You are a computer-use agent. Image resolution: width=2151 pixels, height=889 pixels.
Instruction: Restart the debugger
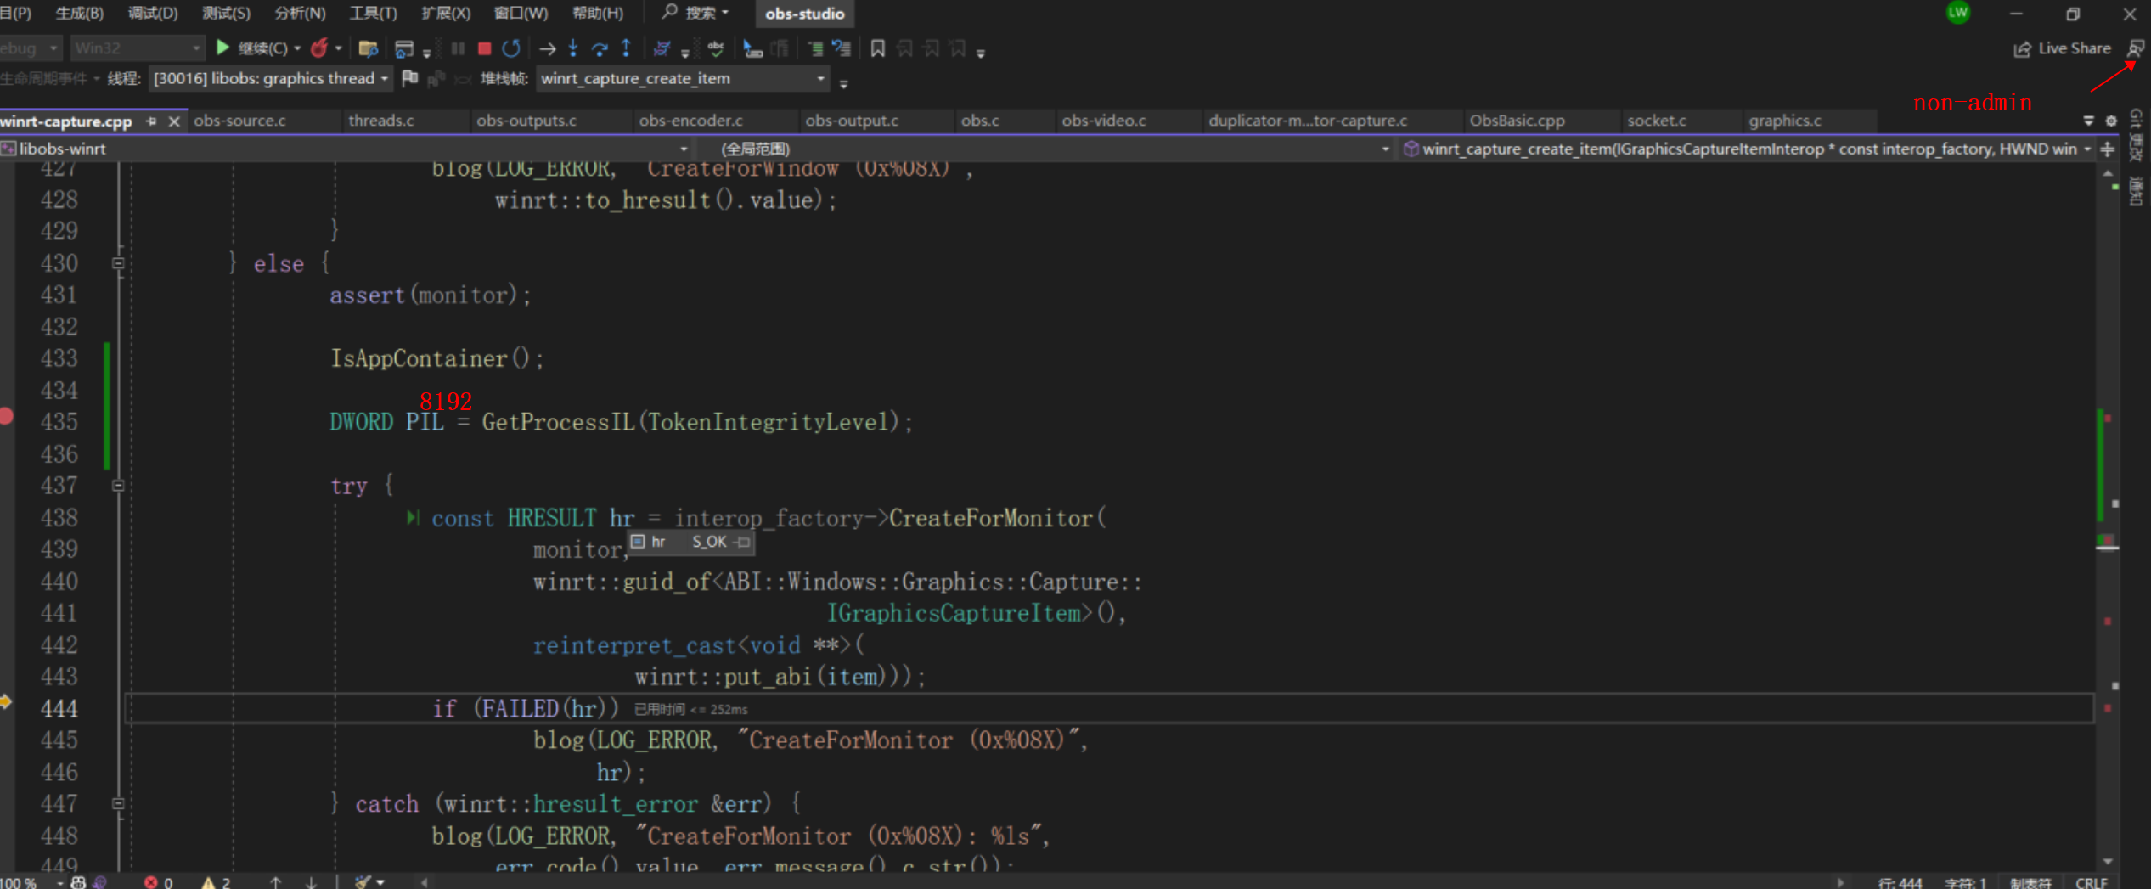point(511,48)
